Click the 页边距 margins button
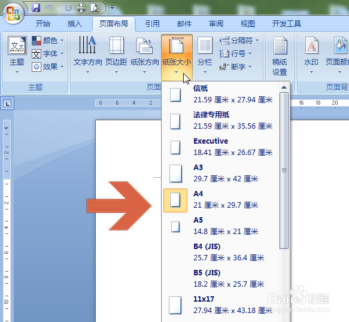 coord(116,55)
